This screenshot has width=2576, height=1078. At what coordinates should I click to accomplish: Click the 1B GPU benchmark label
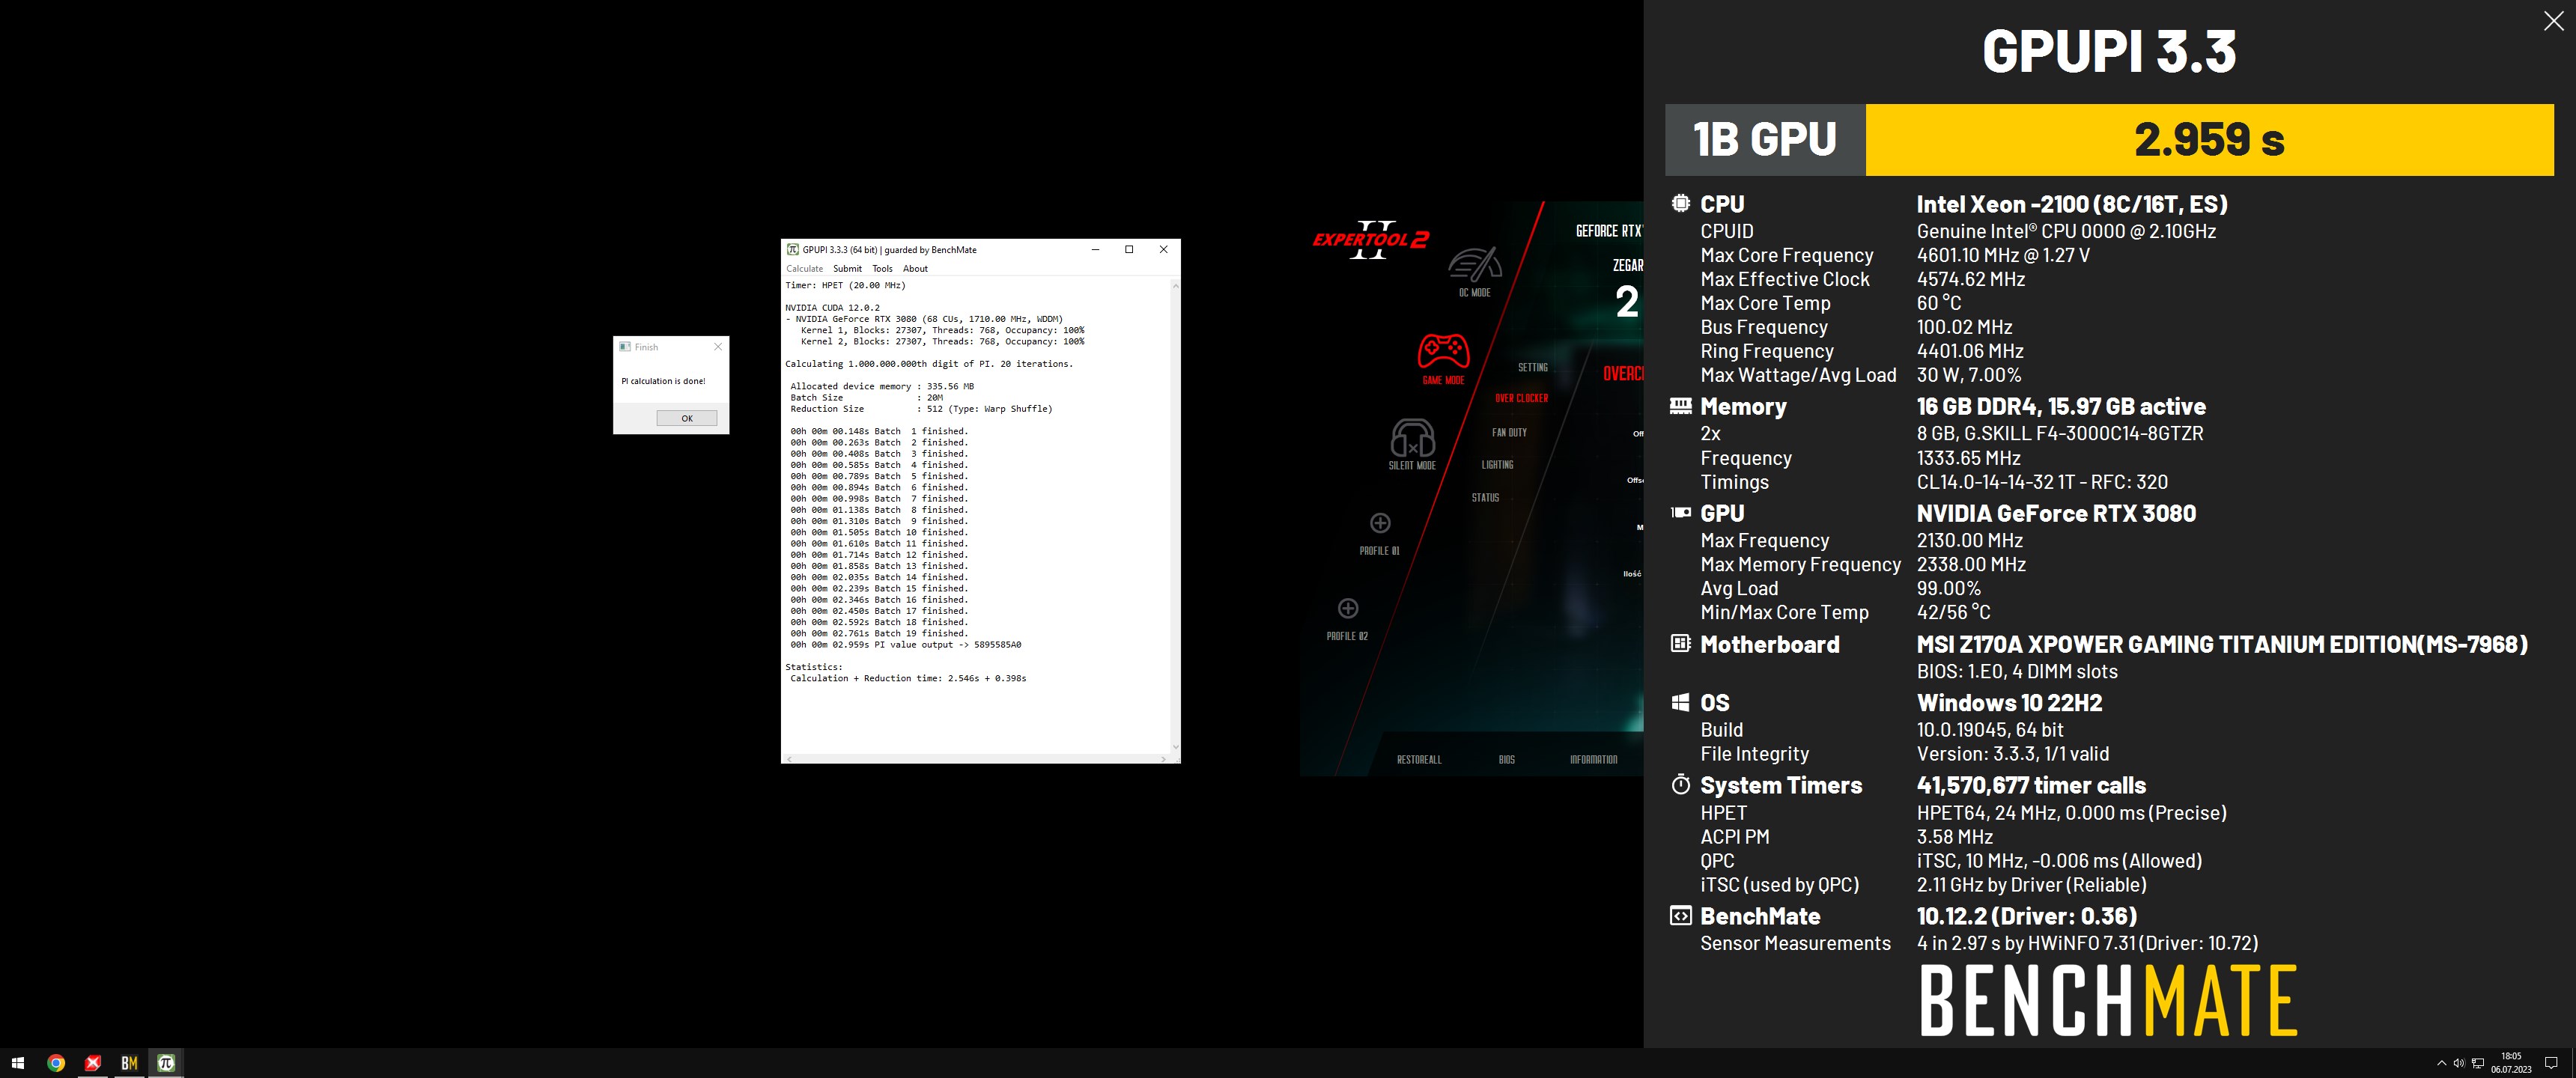[x=1765, y=140]
